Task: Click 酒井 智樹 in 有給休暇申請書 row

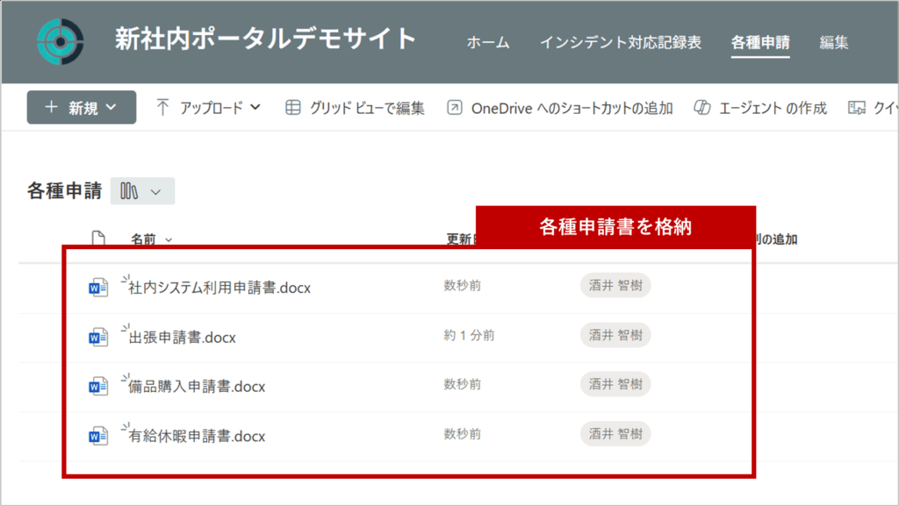Action: [615, 434]
